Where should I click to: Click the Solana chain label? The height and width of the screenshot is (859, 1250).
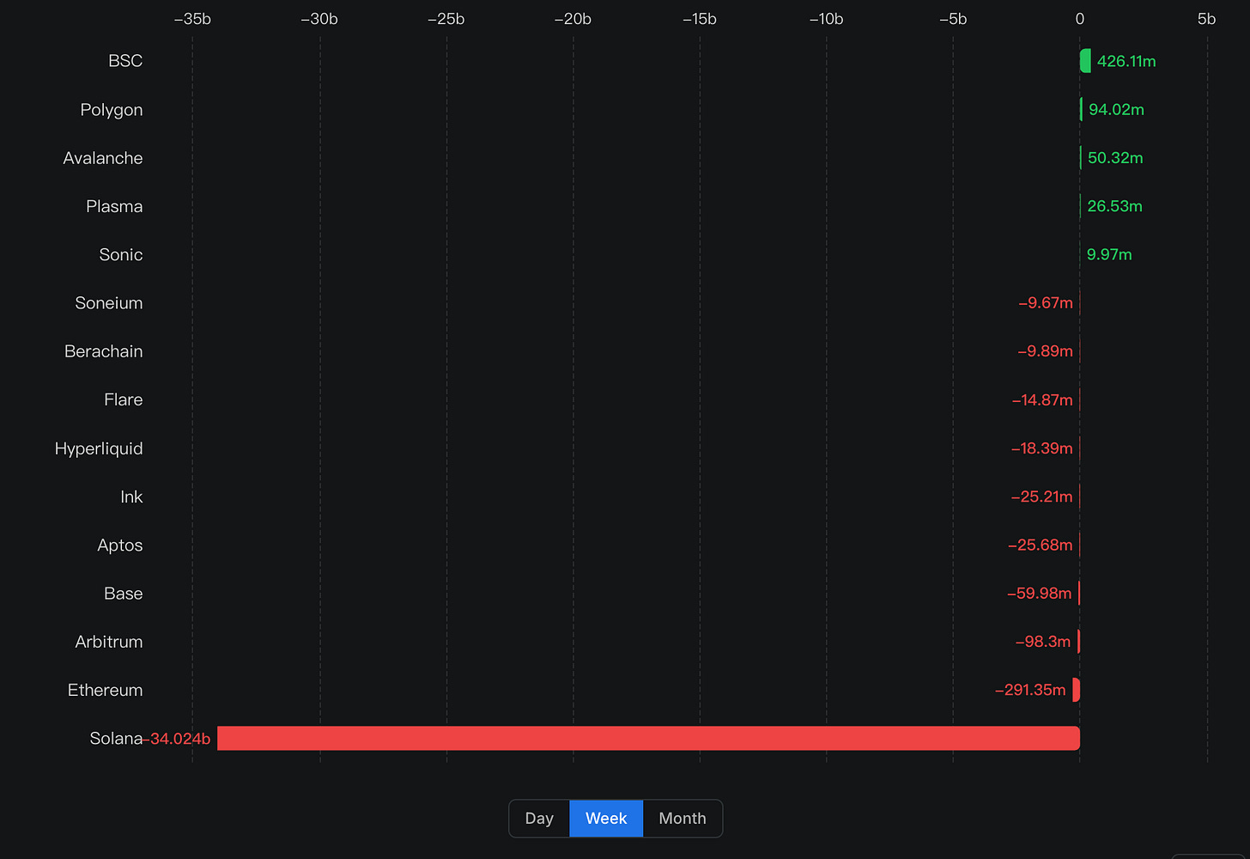(x=116, y=739)
